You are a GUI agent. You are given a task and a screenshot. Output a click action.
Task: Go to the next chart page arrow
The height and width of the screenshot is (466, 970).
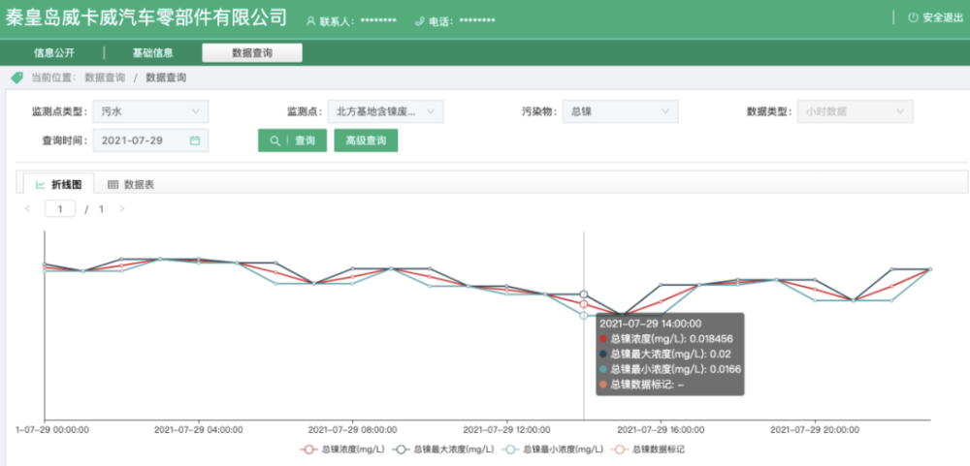121,208
